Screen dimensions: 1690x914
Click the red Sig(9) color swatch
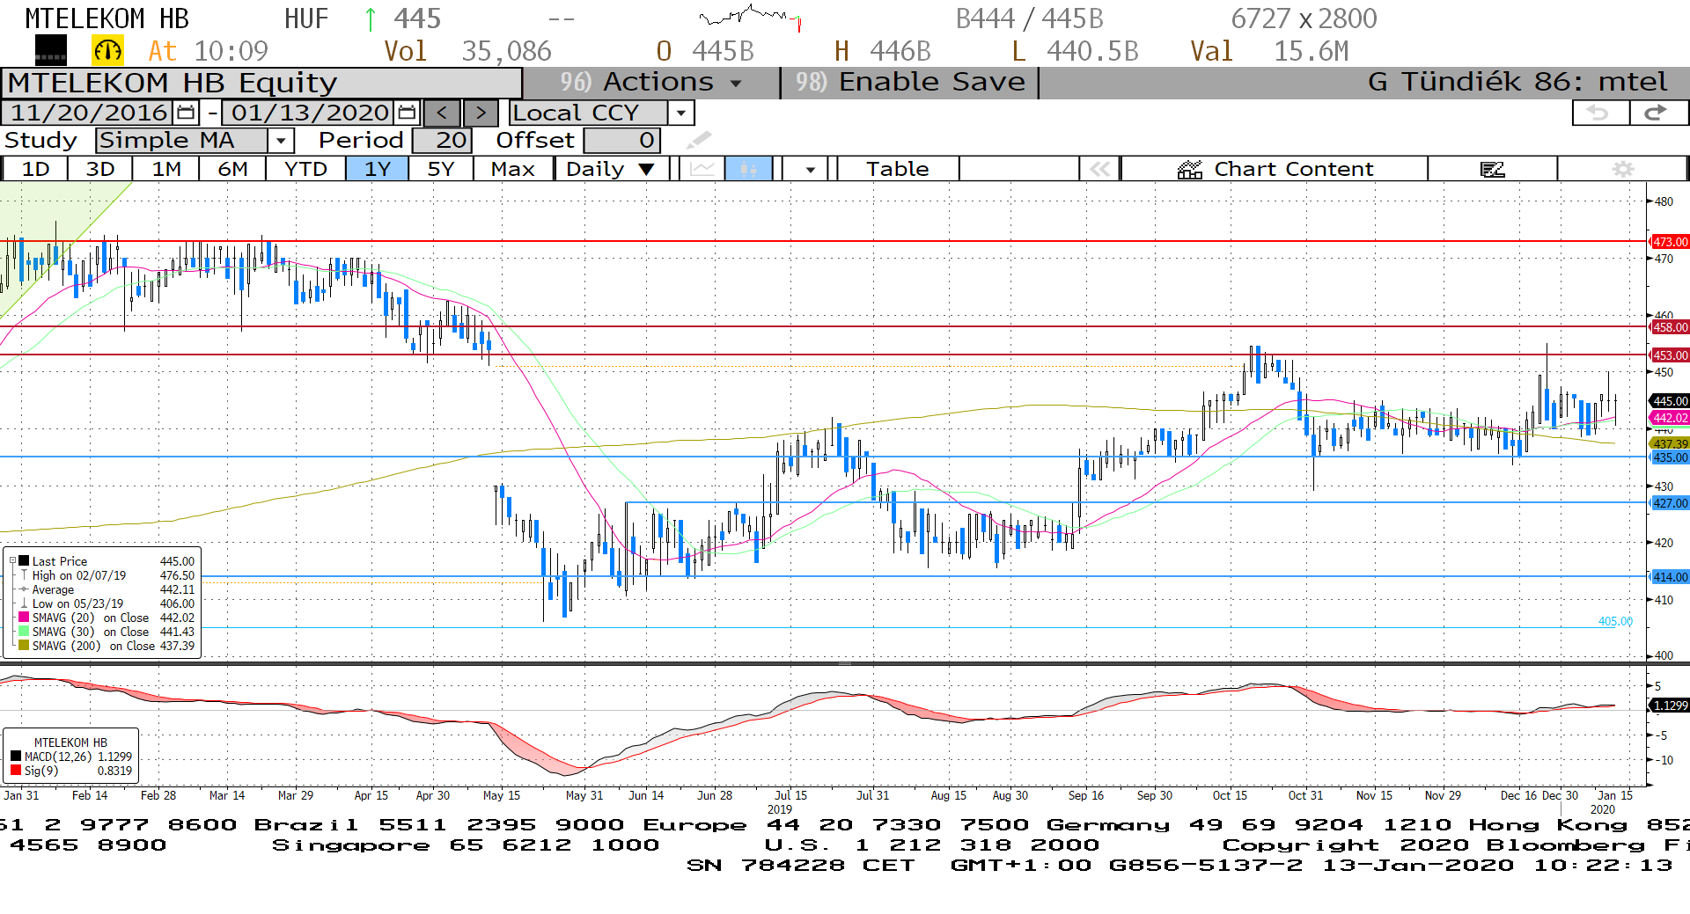pyautogui.click(x=16, y=771)
